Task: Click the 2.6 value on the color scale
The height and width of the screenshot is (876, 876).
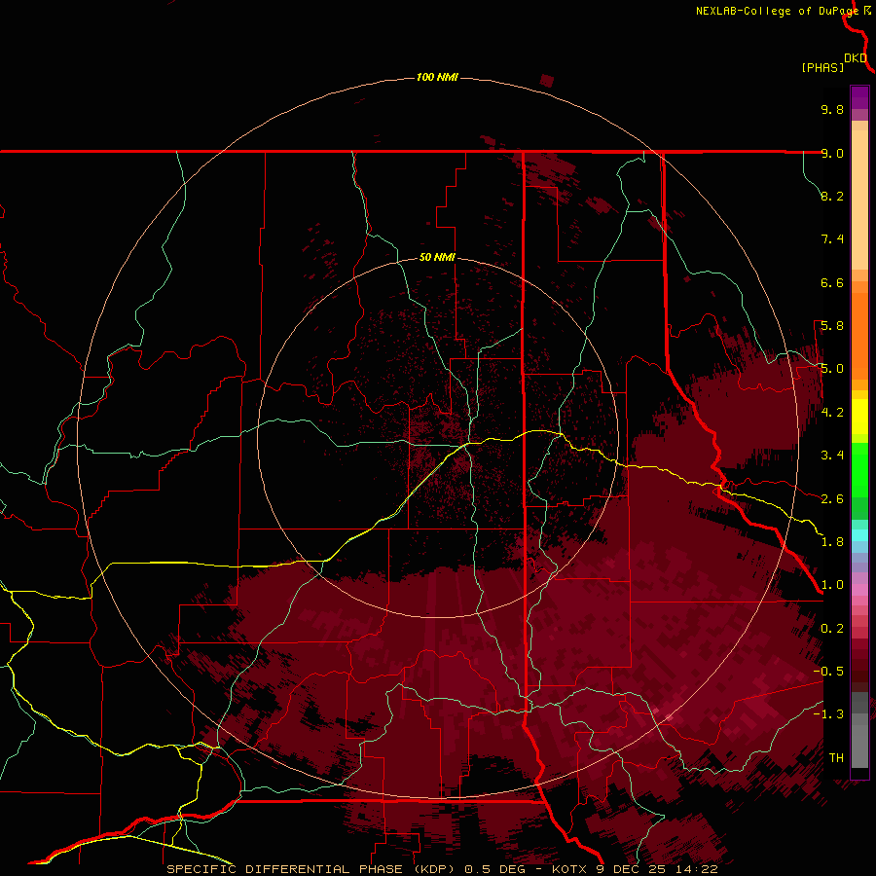Action: pyautogui.click(x=832, y=499)
